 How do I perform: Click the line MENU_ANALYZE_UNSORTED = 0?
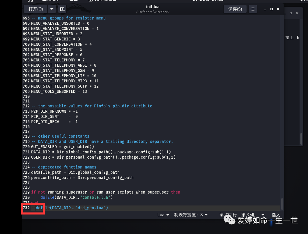[x=60, y=23]
